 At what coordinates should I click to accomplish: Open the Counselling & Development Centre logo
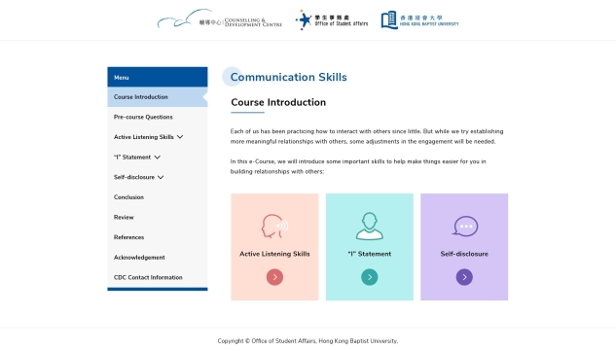click(219, 19)
